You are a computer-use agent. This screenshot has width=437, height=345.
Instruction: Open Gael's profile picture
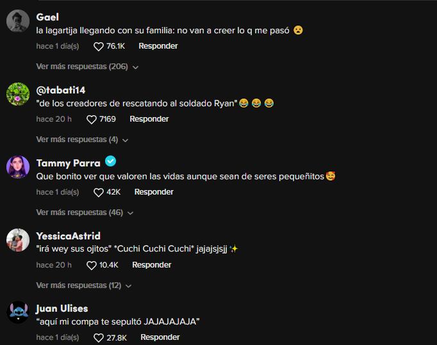tap(18, 21)
